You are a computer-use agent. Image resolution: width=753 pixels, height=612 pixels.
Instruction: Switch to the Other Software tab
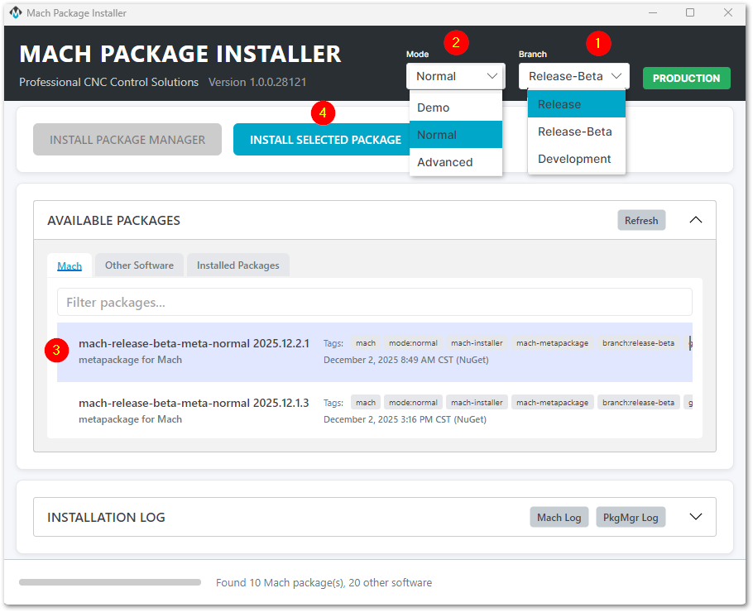[x=139, y=265]
